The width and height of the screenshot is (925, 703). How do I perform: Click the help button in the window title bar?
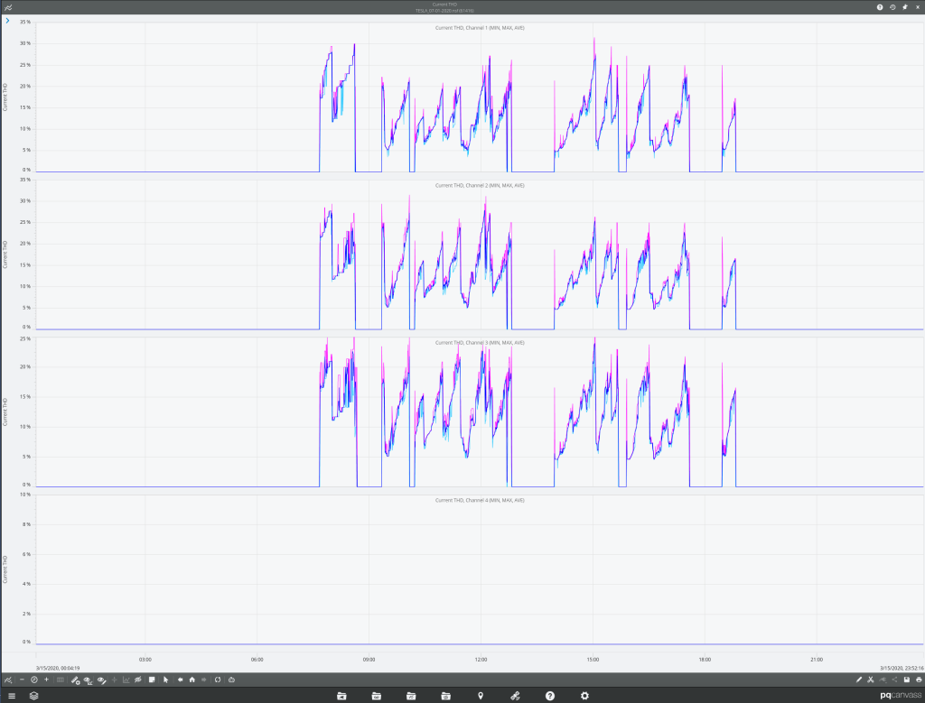[x=879, y=6]
